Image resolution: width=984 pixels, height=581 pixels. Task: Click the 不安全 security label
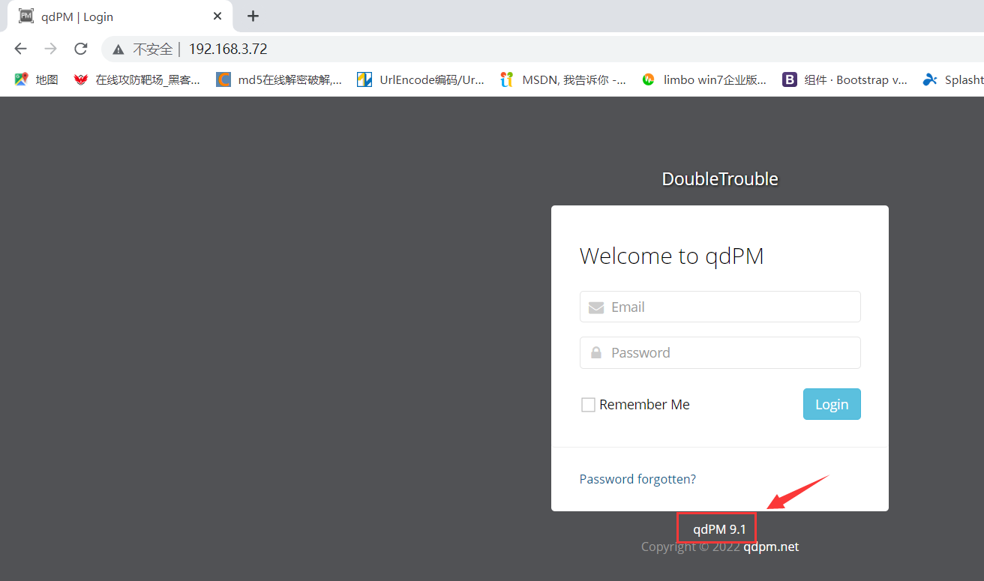pyautogui.click(x=153, y=49)
